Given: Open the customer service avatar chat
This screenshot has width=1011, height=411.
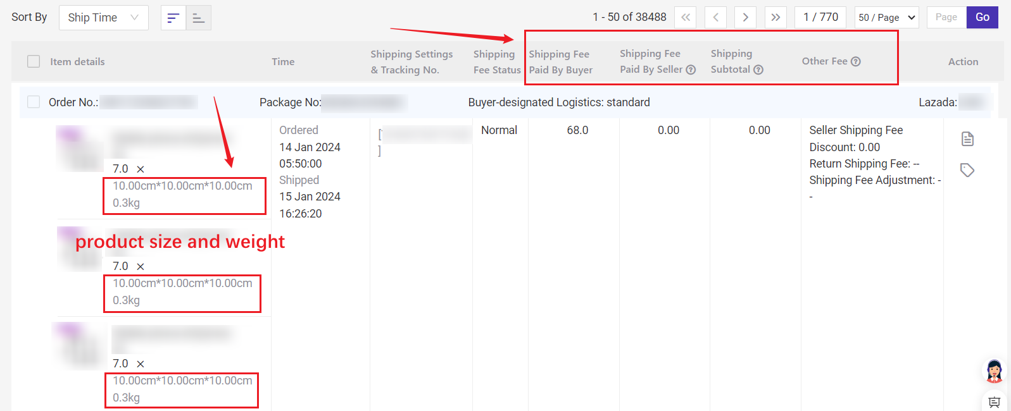Looking at the screenshot, I should pos(994,371).
